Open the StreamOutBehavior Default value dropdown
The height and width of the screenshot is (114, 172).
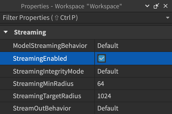pos(133,108)
